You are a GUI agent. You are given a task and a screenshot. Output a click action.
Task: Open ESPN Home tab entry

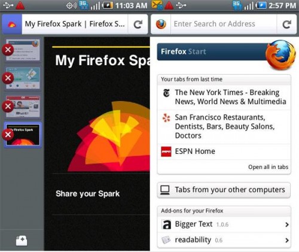click(x=224, y=151)
